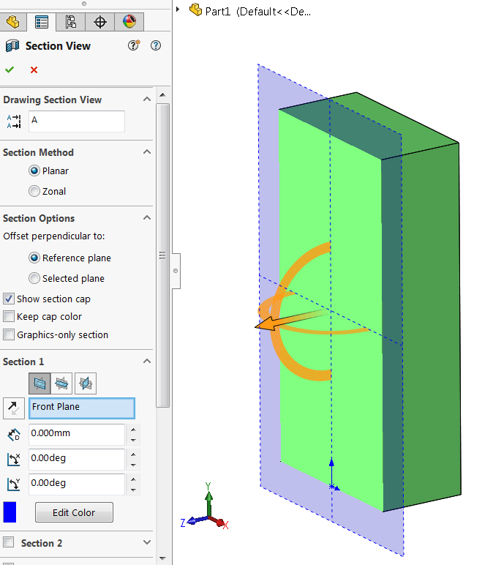
Task: Reverse the section direction
Action: pos(14,408)
